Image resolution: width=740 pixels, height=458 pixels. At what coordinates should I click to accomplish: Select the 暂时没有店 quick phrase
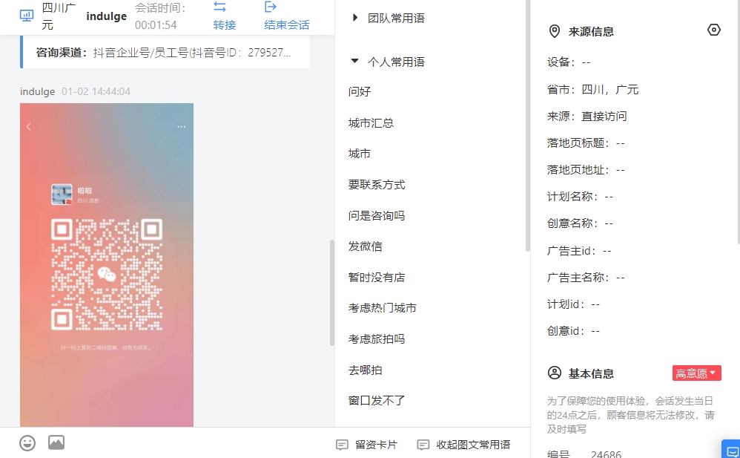tap(377, 278)
